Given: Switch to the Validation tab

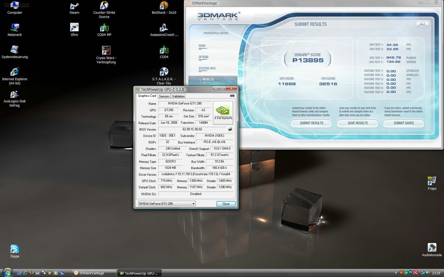Looking at the screenshot, I should pos(178,96).
